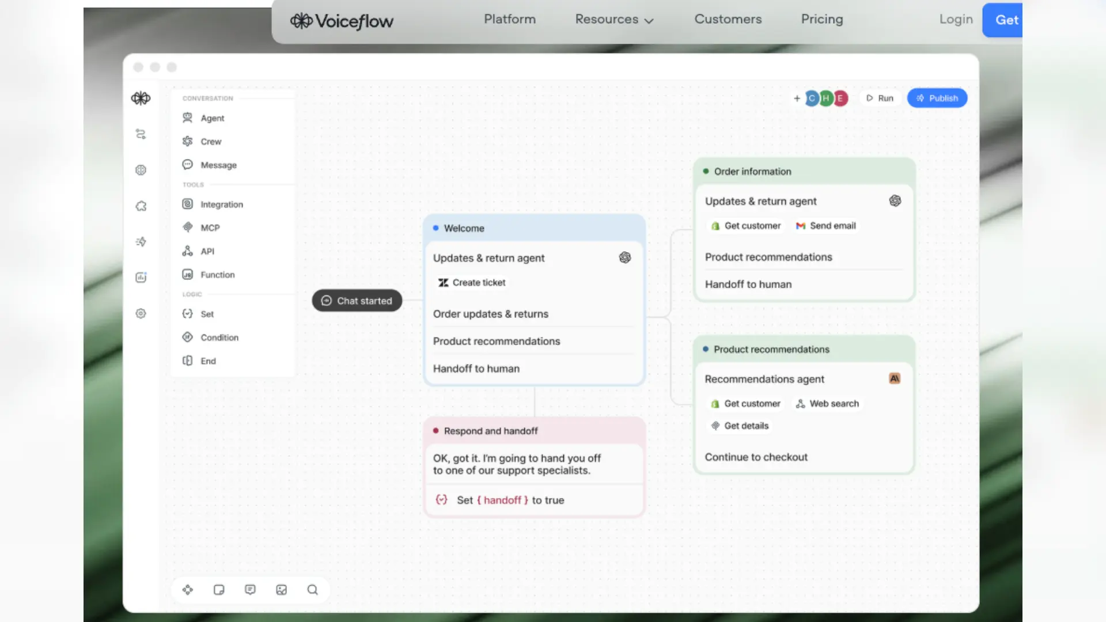Click OpenAI icon in Order information block
The width and height of the screenshot is (1106, 622).
tap(895, 201)
